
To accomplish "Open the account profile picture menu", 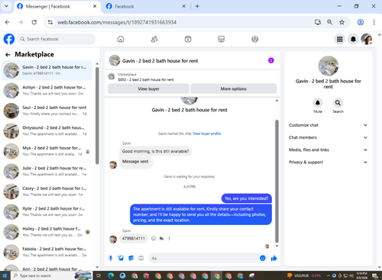I will 367,39.
